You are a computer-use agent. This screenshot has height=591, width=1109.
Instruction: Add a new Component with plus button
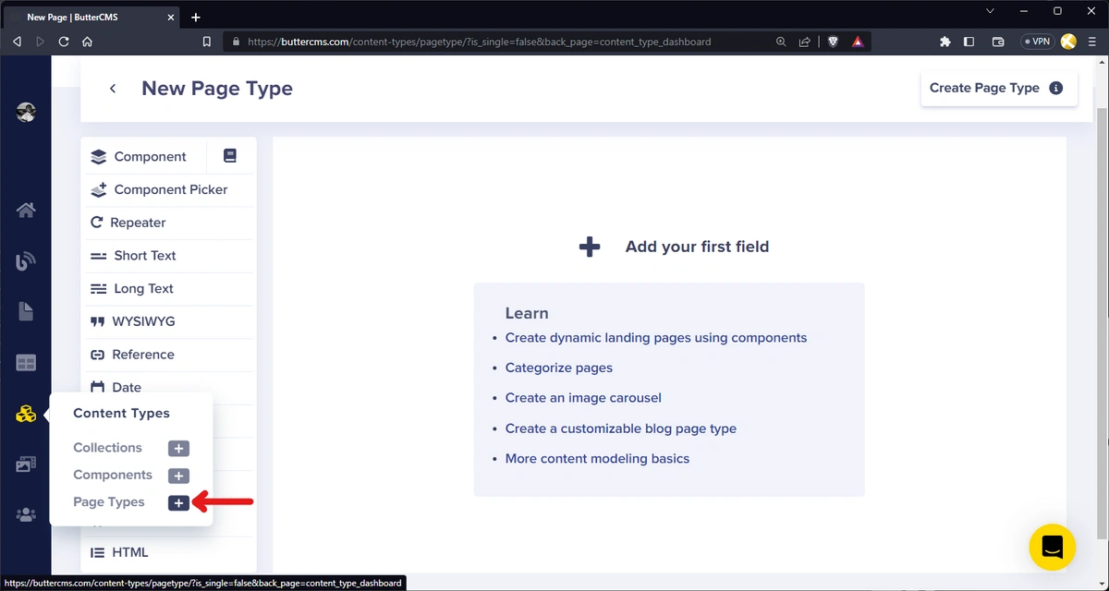[x=178, y=476]
